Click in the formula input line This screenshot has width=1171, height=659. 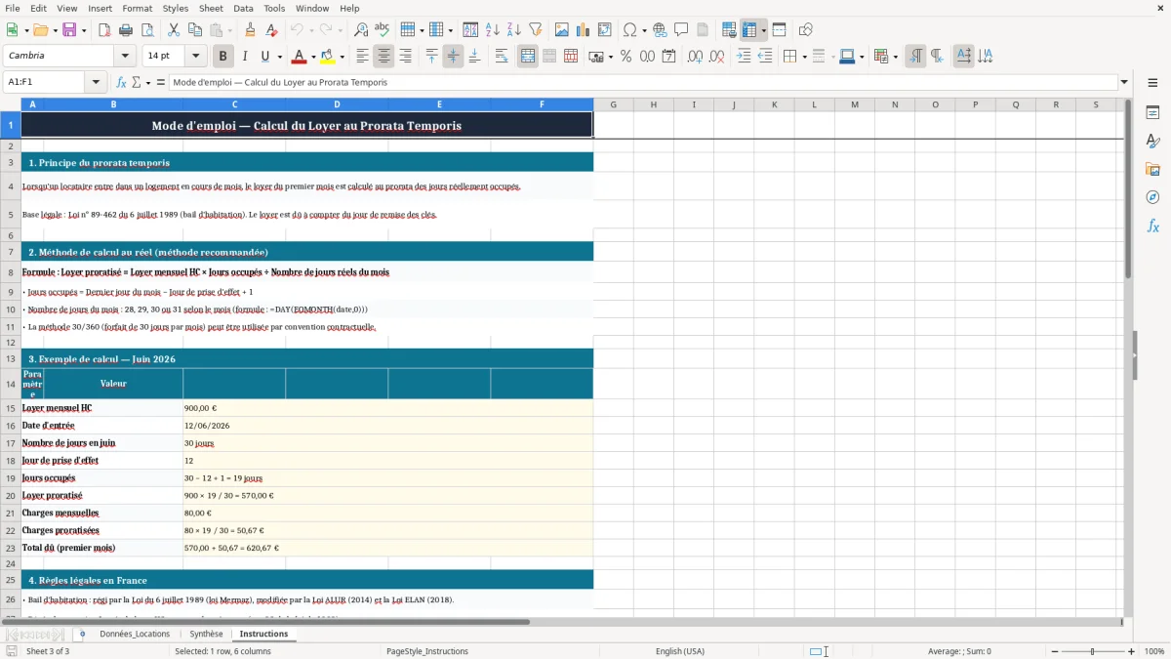[642, 82]
